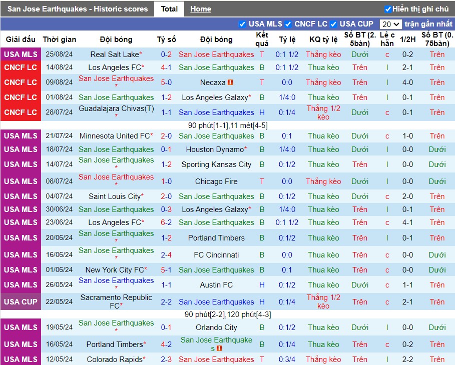Open the 20 recent matches dropdown

tap(390, 24)
